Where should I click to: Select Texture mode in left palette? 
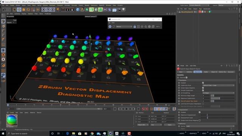pyautogui.click(x=3, y=26)
